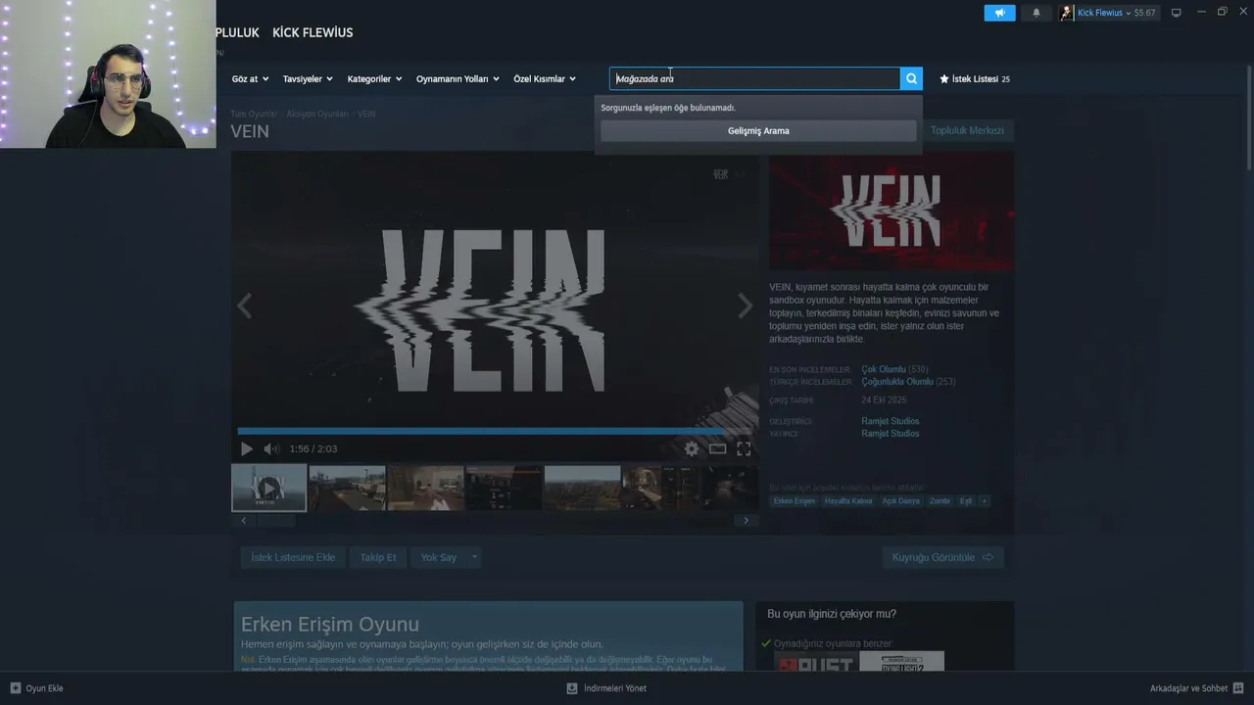The height and width of the screenshot is (705, 1254).
Task: Click the plus button after the tags
Action: pyautogui.click(x=985, y=500)
